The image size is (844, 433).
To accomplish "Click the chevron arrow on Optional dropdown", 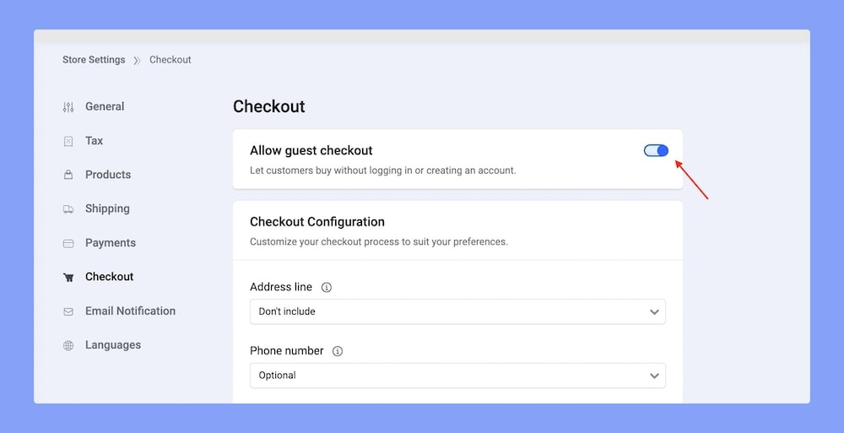I will pyautogui.click(x=654, y=376).
